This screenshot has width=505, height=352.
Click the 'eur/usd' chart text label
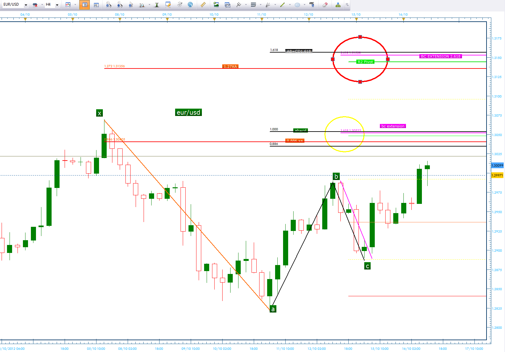[188, 112]
